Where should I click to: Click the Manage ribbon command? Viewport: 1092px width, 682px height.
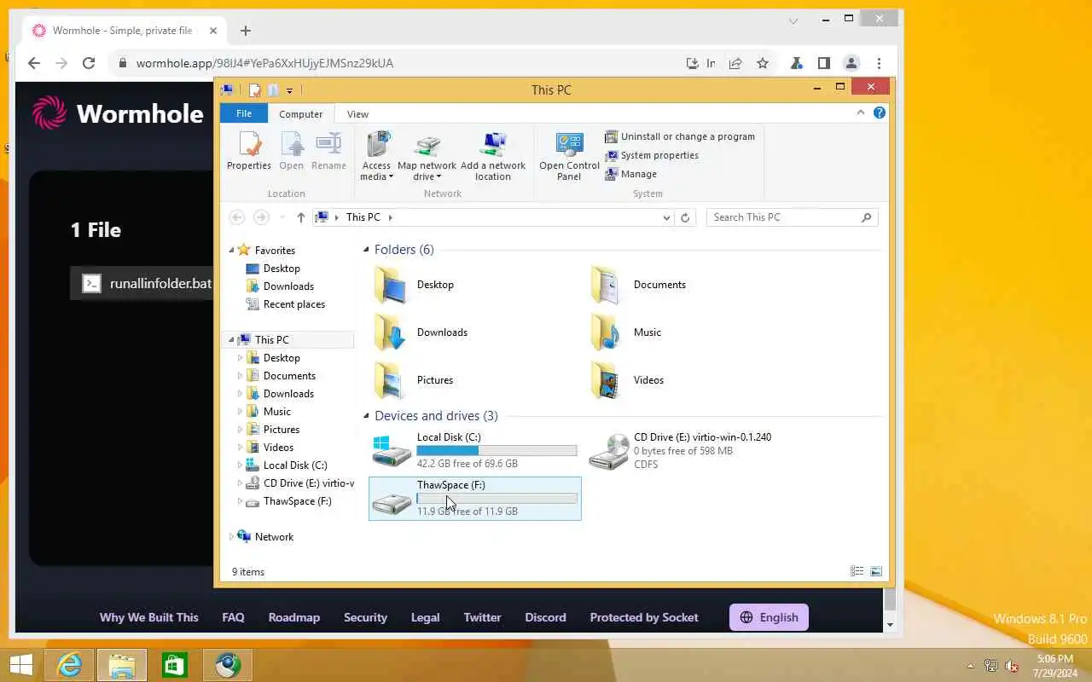pyautogui.click(x=630, y=174)
